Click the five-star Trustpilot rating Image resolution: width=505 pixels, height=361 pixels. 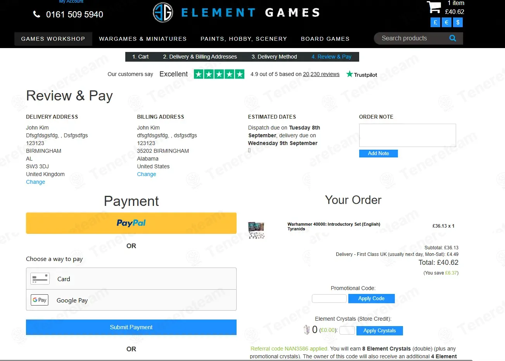219,74
